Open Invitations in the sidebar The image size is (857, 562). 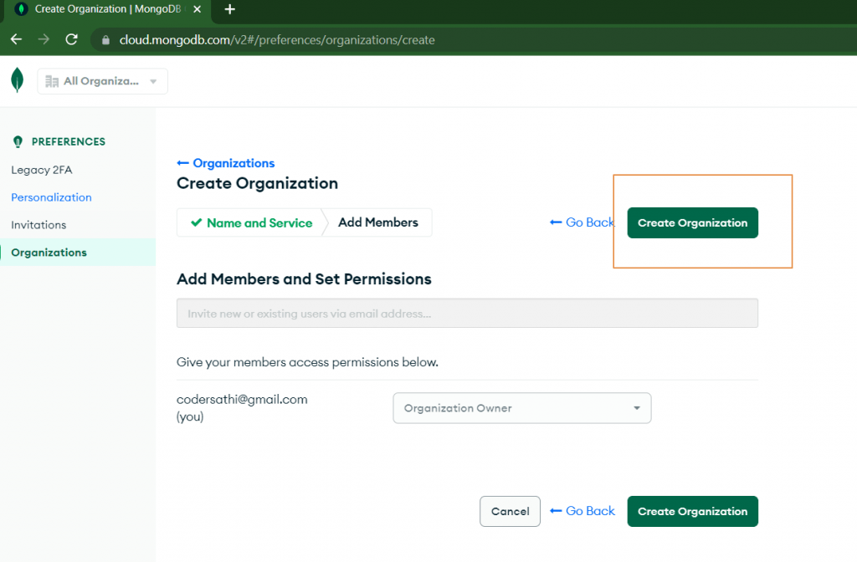(x=38, y=225)
